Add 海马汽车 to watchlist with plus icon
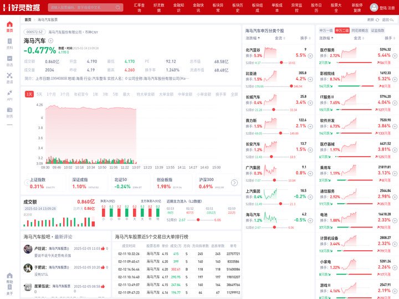This screenshot has height=299, width=399. click(x=50, y=40)
